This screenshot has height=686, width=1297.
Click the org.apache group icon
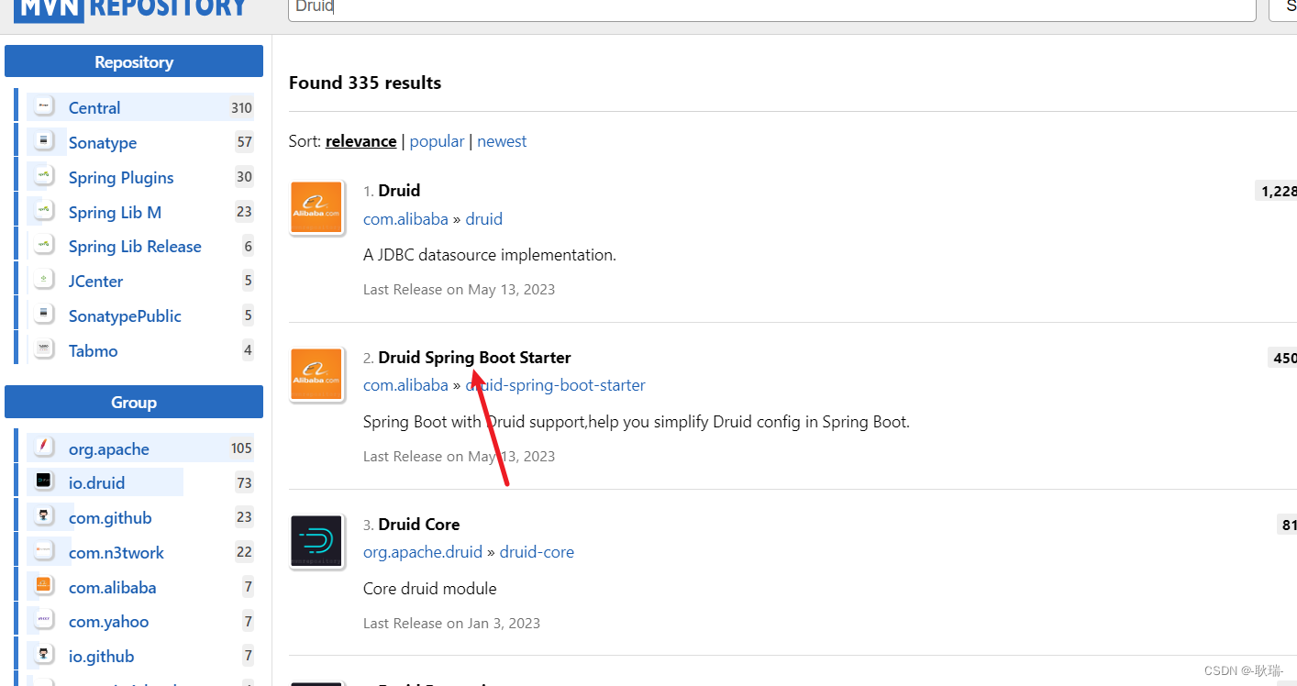pyautogui.click(x=43, y=448)
